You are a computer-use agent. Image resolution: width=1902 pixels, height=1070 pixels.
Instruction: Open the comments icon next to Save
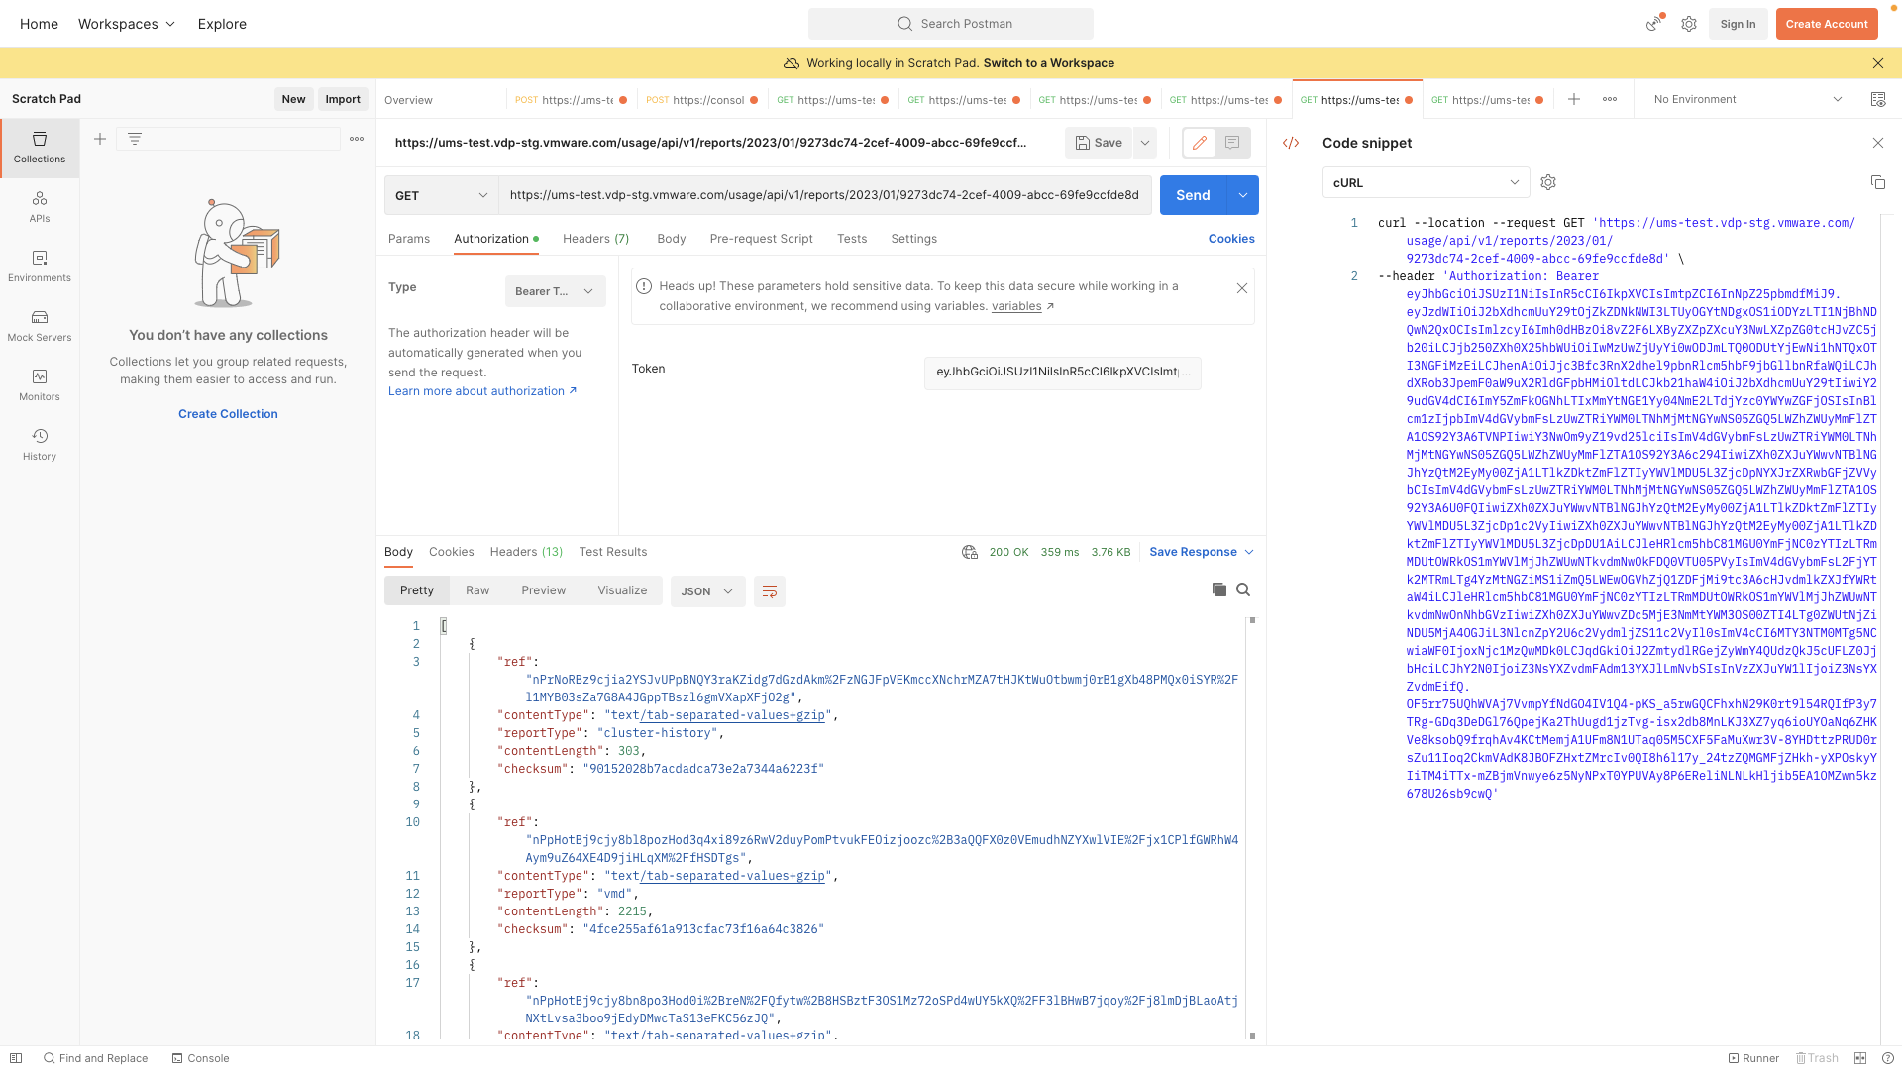1232,143
